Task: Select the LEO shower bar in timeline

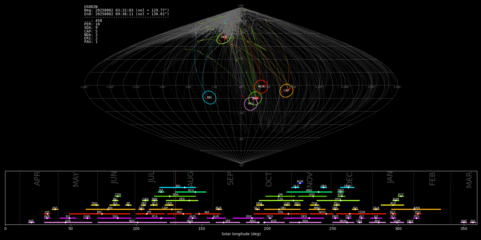Action: point(312,196)
